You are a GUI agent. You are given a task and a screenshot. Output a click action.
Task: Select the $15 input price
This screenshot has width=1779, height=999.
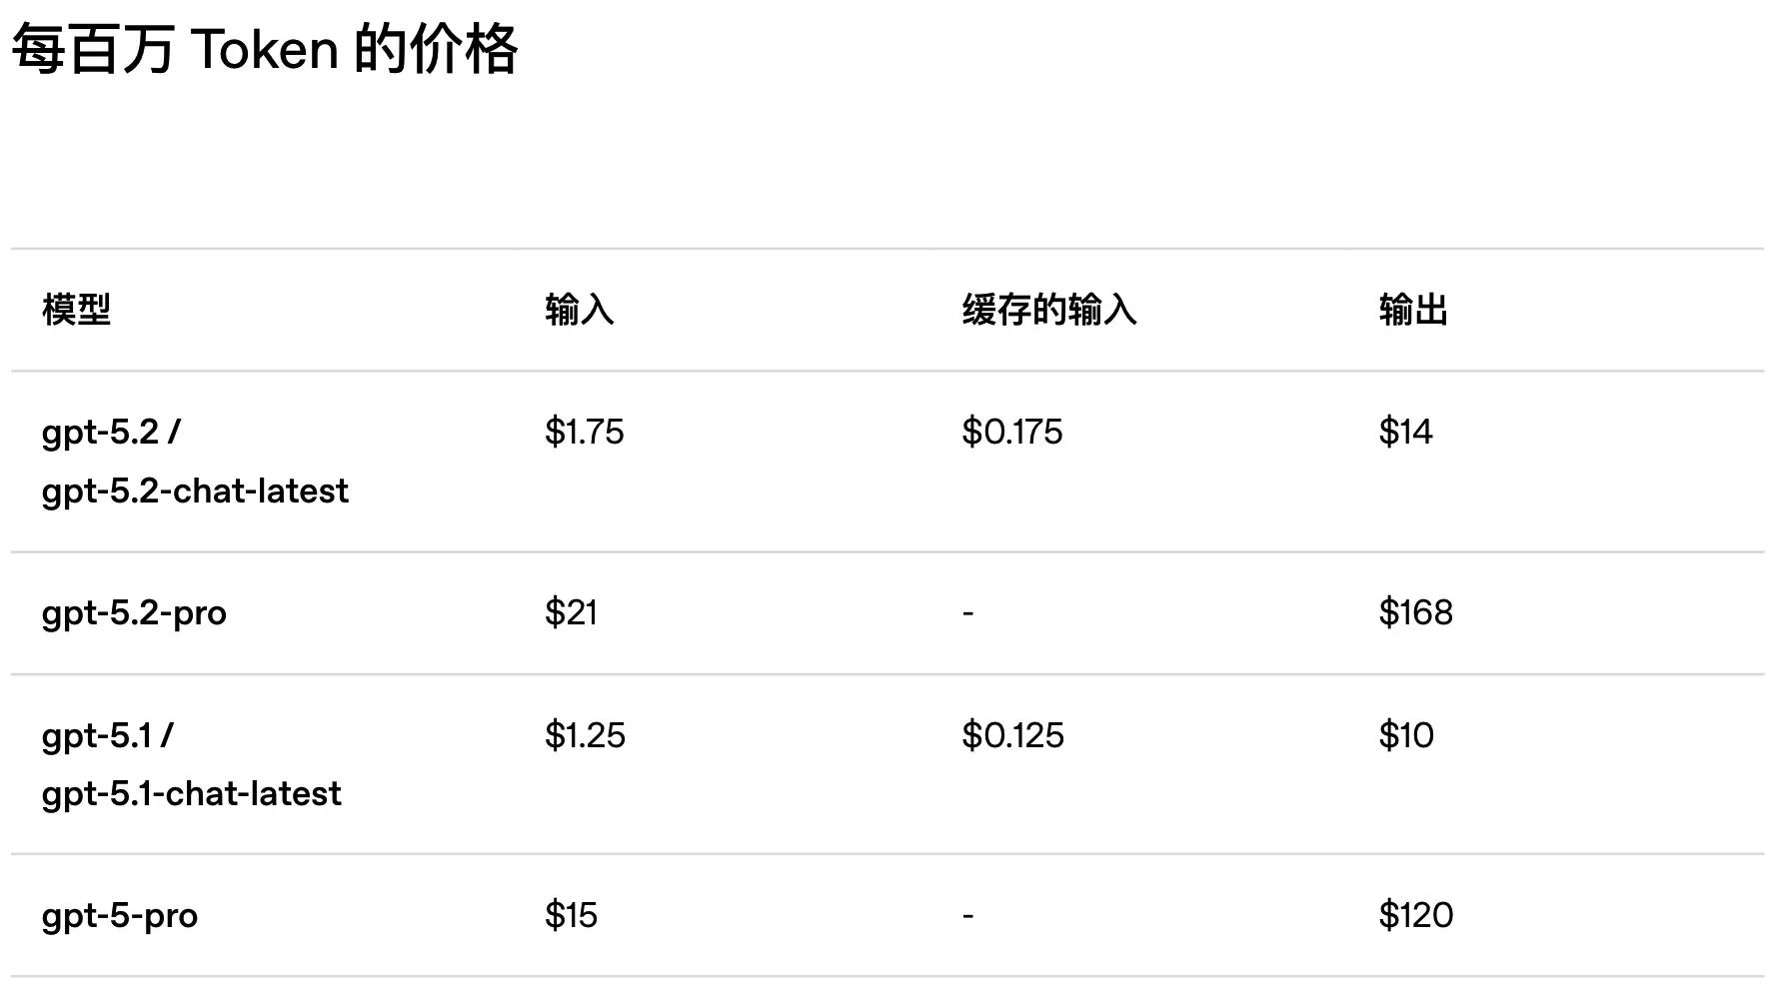tap(571, 915)
